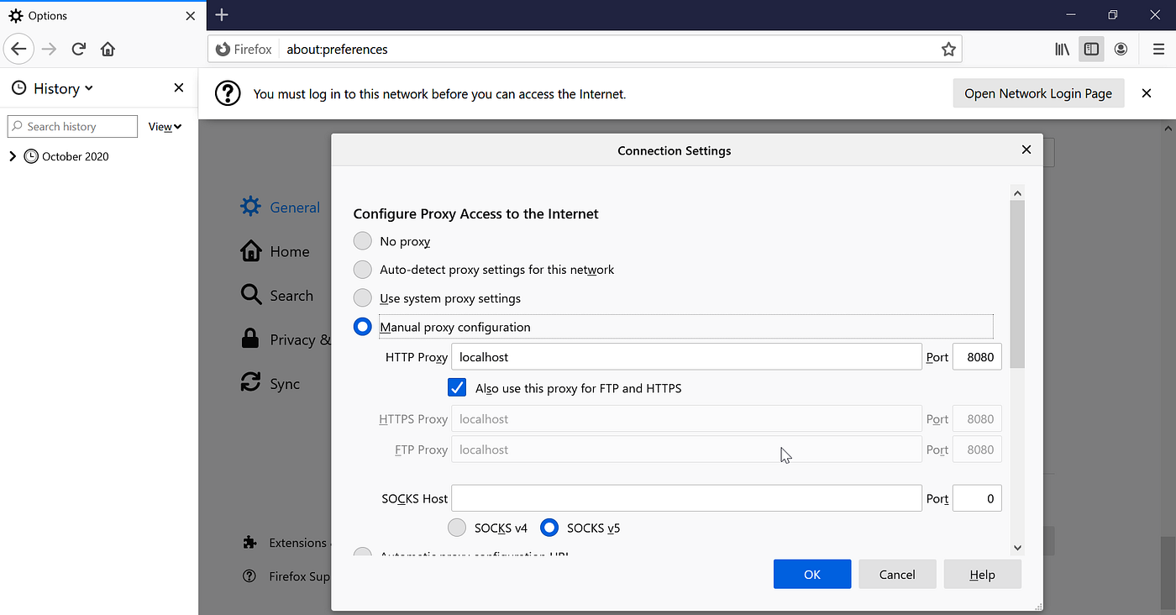Toggle the sidebar toolbar icon

[1091, 50]
